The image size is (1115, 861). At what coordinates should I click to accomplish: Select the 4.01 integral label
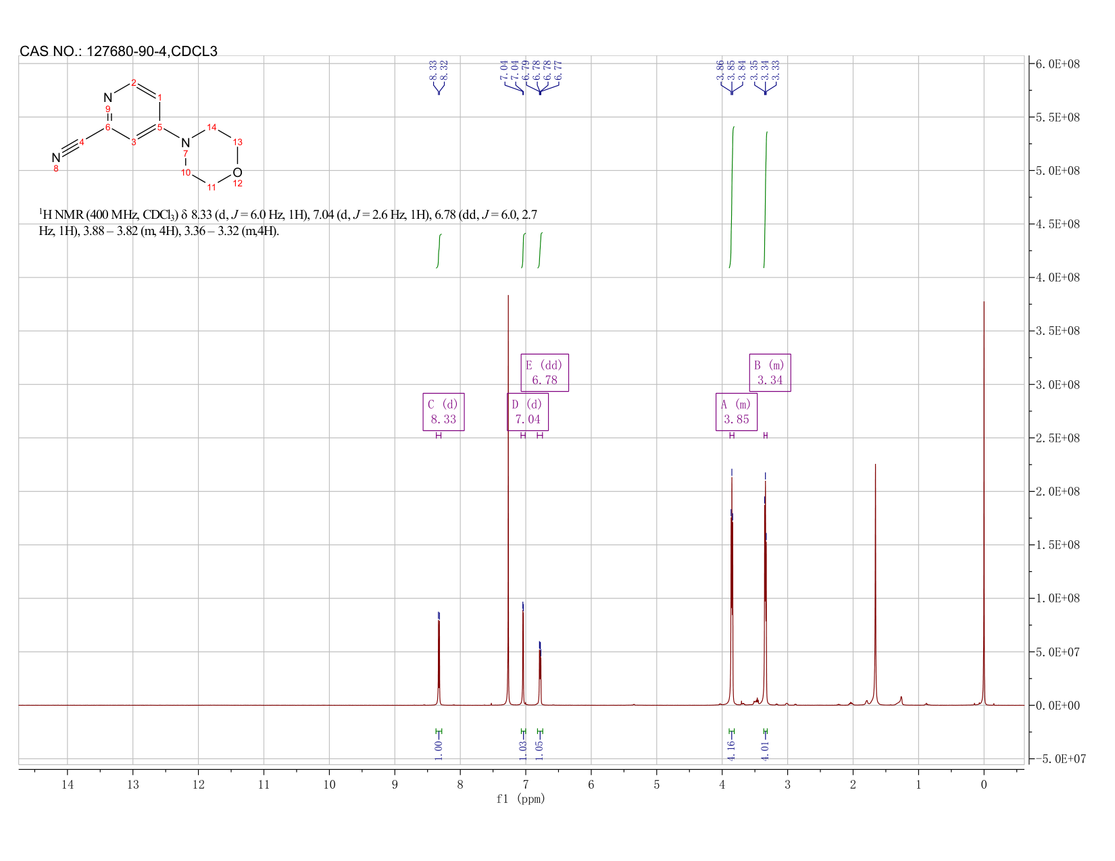765,750
